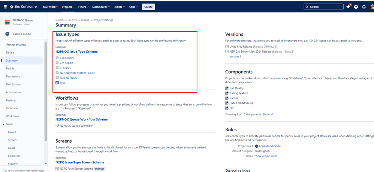
Task: Open the Apps dropdown menu
Action: 133,7
